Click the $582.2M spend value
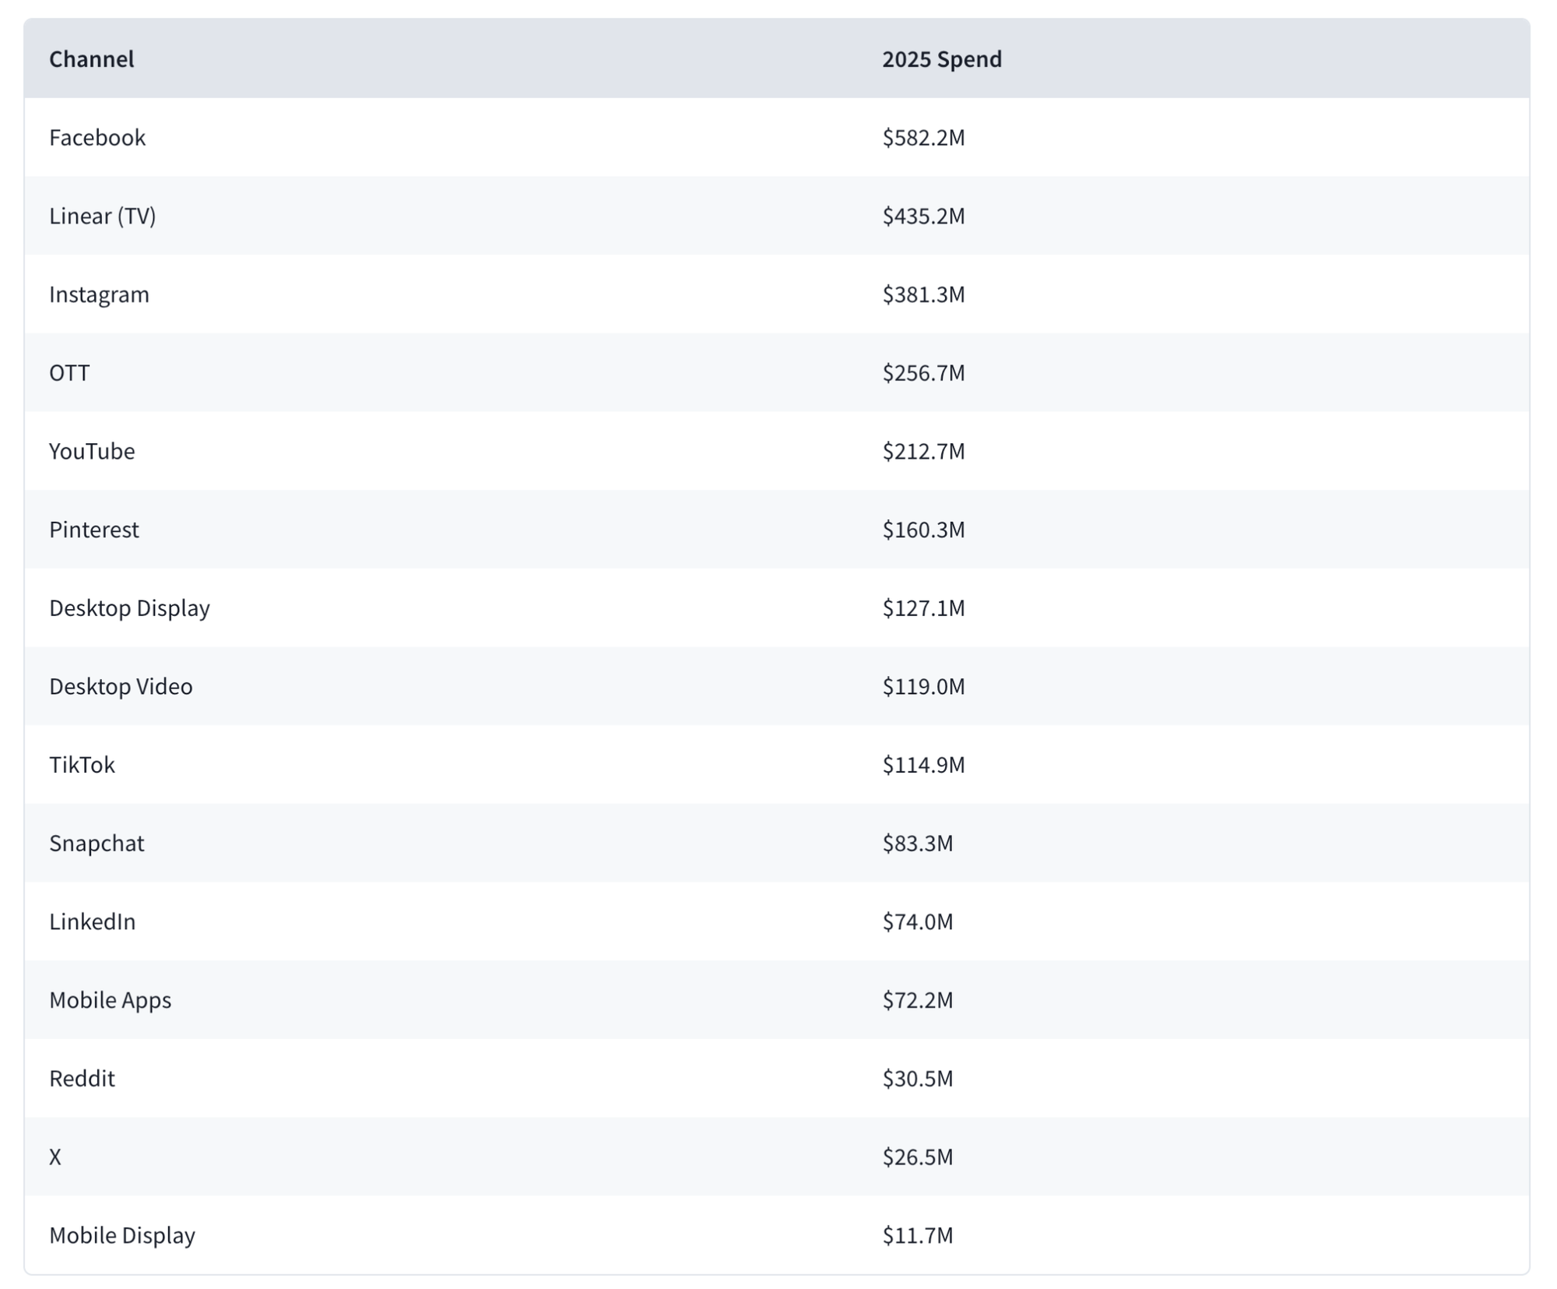1557x1289 pixels. [923, 138]
